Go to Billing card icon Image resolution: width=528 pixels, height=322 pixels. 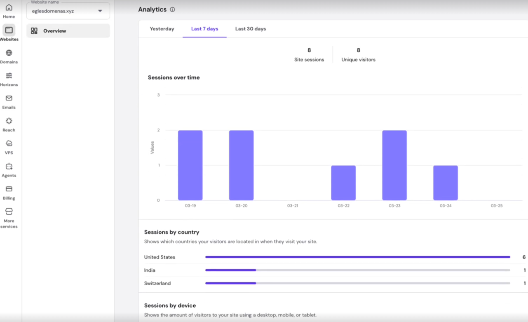[x=9, y=189]
